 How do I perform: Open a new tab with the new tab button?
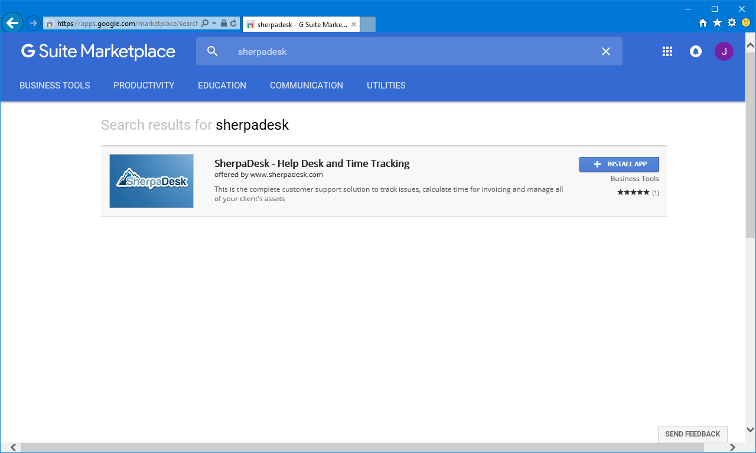click(x=368, y=24)
